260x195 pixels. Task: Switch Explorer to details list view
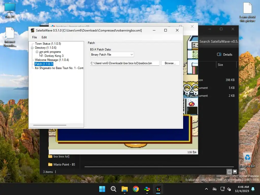point(229,172)
